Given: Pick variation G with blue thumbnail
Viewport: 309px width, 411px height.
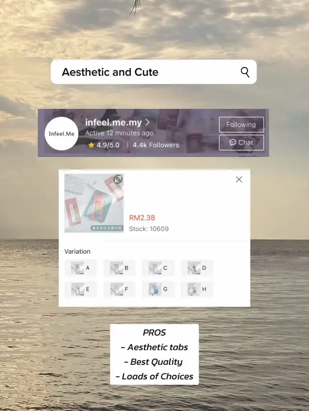Looking at the screenshot, I should 158,289.
